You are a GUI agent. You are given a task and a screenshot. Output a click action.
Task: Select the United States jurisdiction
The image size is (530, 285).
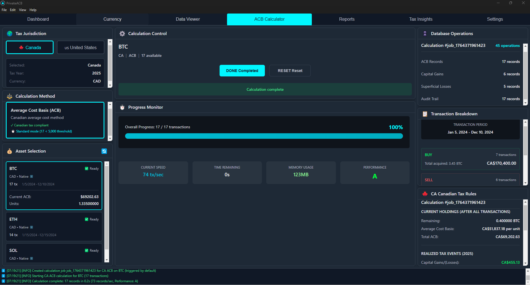(80, 47)
